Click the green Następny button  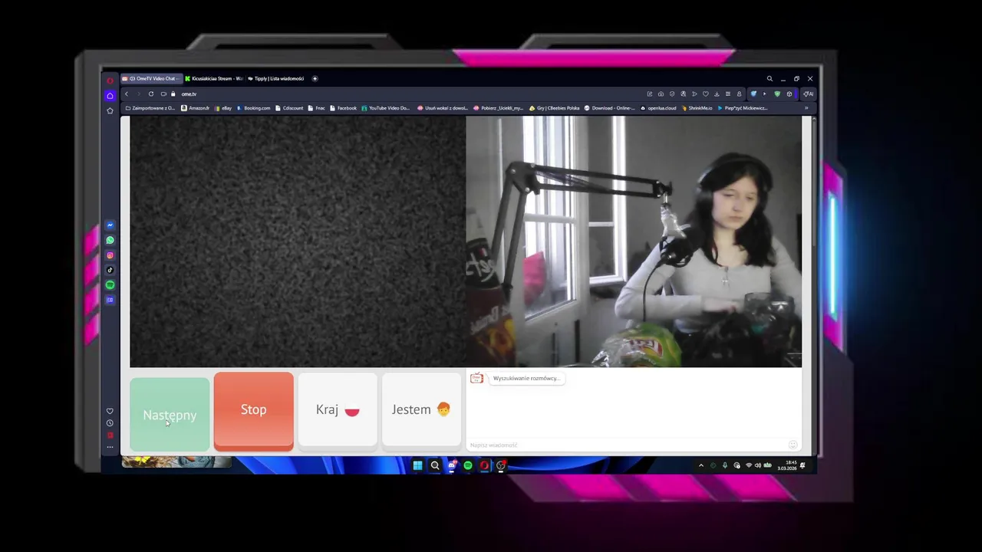(170, 415)
